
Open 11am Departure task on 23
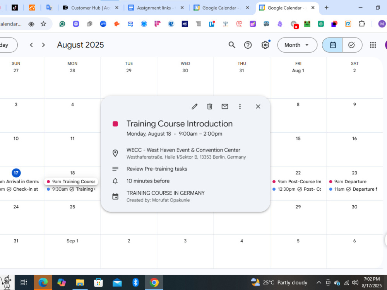click(353, 189)
